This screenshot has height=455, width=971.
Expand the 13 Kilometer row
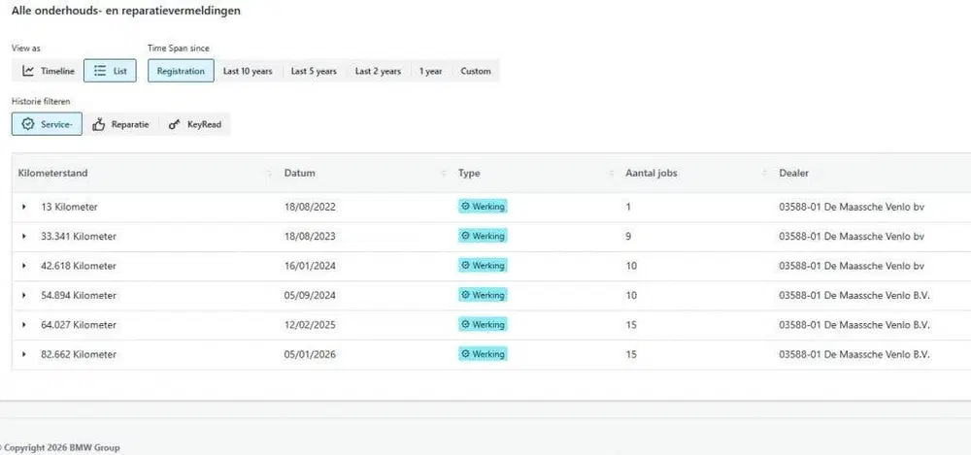coord(24,207)
